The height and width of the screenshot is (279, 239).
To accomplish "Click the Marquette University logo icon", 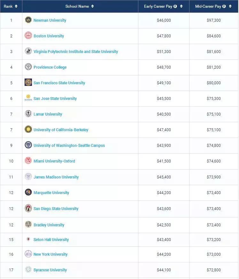I will [28, 192].
